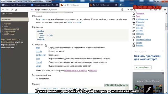Open the bgcolor attribute link

pyautogui.click(x=39, y=51)
